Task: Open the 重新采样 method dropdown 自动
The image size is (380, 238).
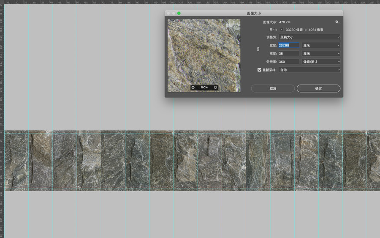Action: (x=309, y=70)
